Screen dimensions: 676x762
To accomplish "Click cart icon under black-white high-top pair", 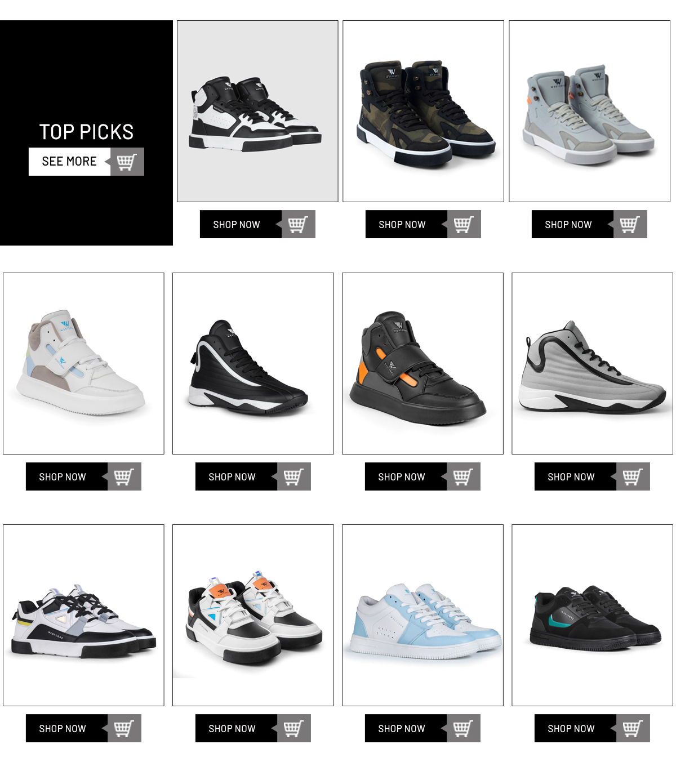I will tap(299, 224).
